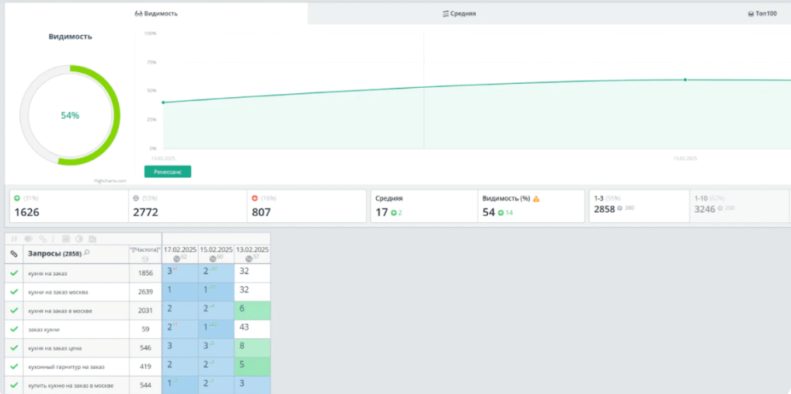Viewport: 791px width, 394px height.
Task: Switch to the Средняя tab
Action: tap(458, 13)
